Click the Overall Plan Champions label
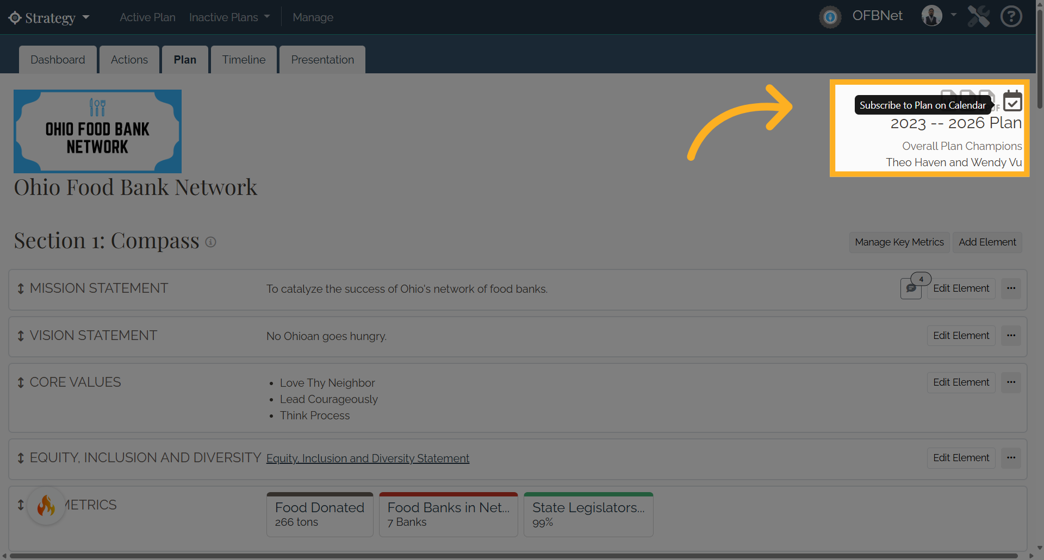The image size is (1044, 560). click(962, 146)
